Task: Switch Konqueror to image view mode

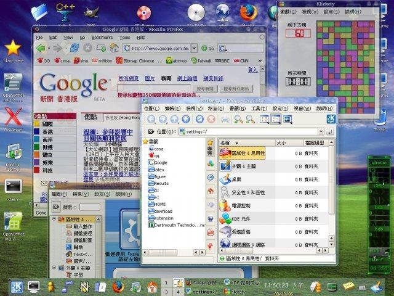Action: click(287, 119)
